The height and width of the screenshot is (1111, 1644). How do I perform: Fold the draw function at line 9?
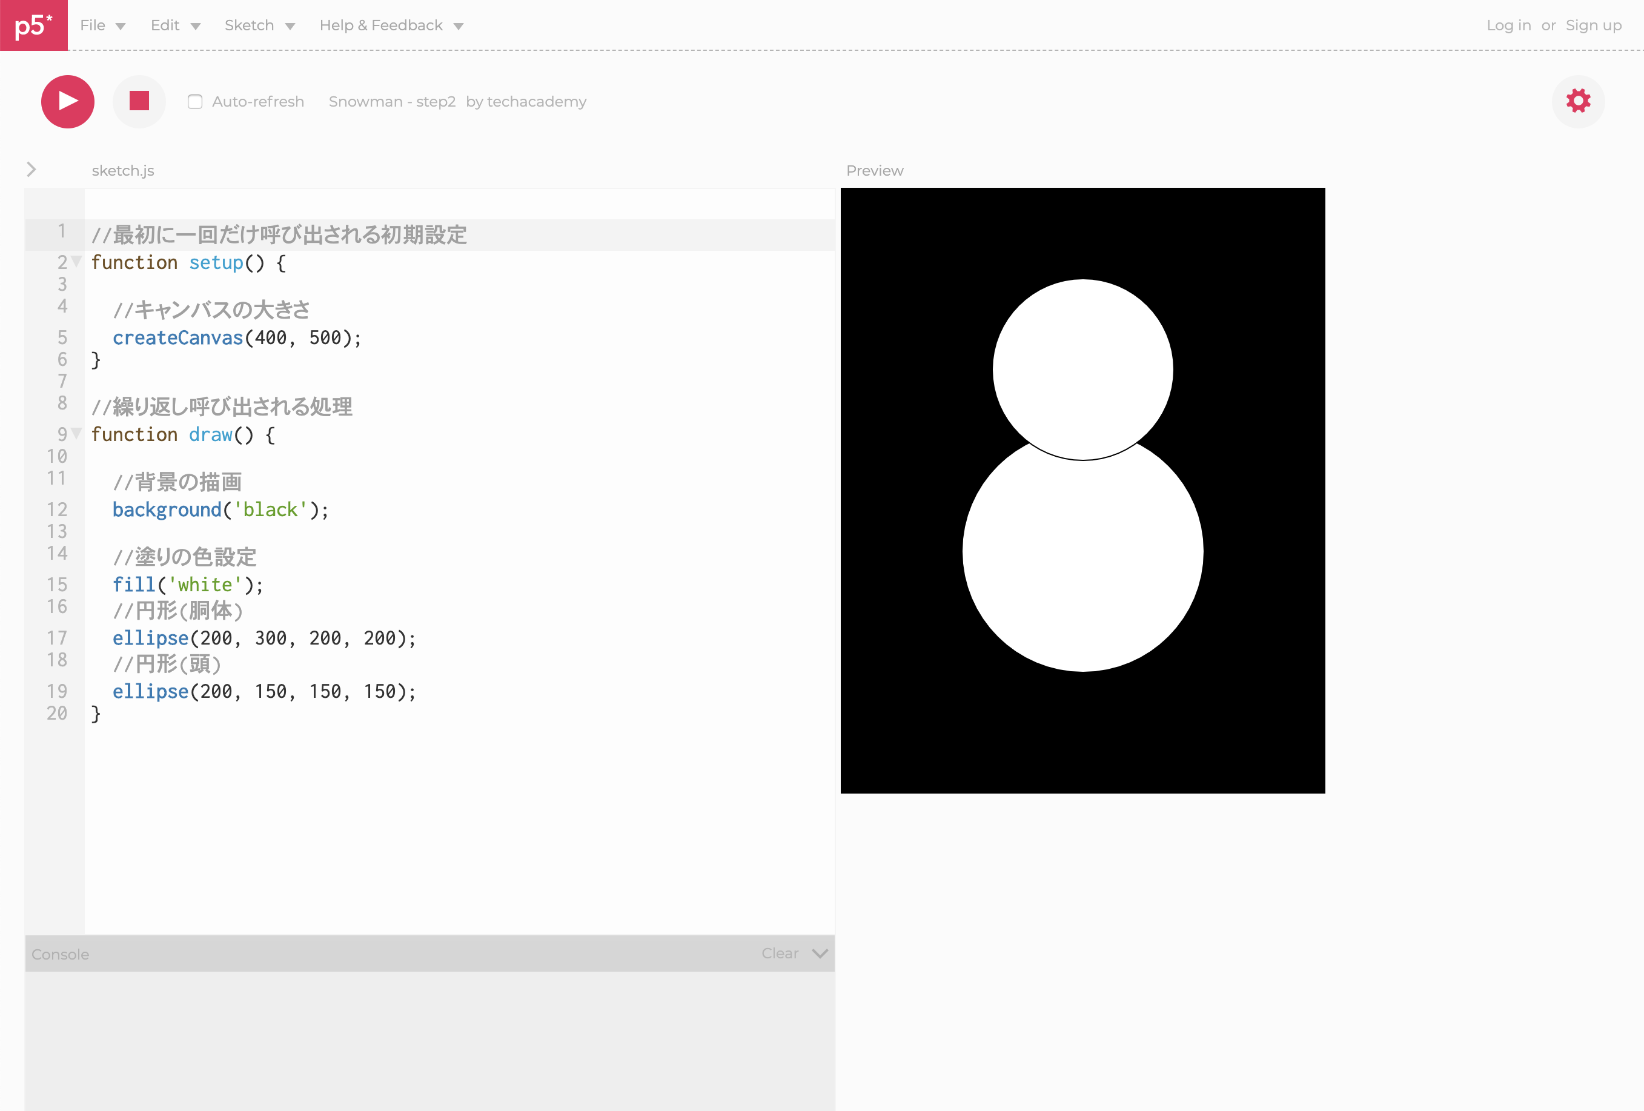76,433
